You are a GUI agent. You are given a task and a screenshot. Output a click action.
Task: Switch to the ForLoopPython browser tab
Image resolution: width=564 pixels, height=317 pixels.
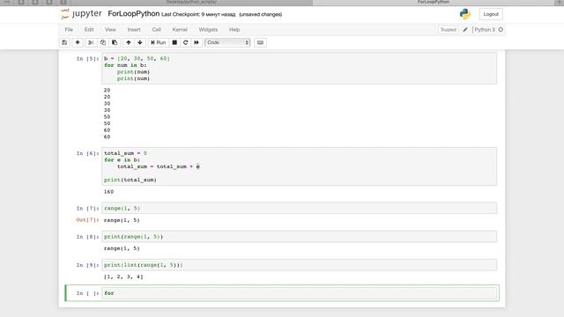[x=433, y=2]
